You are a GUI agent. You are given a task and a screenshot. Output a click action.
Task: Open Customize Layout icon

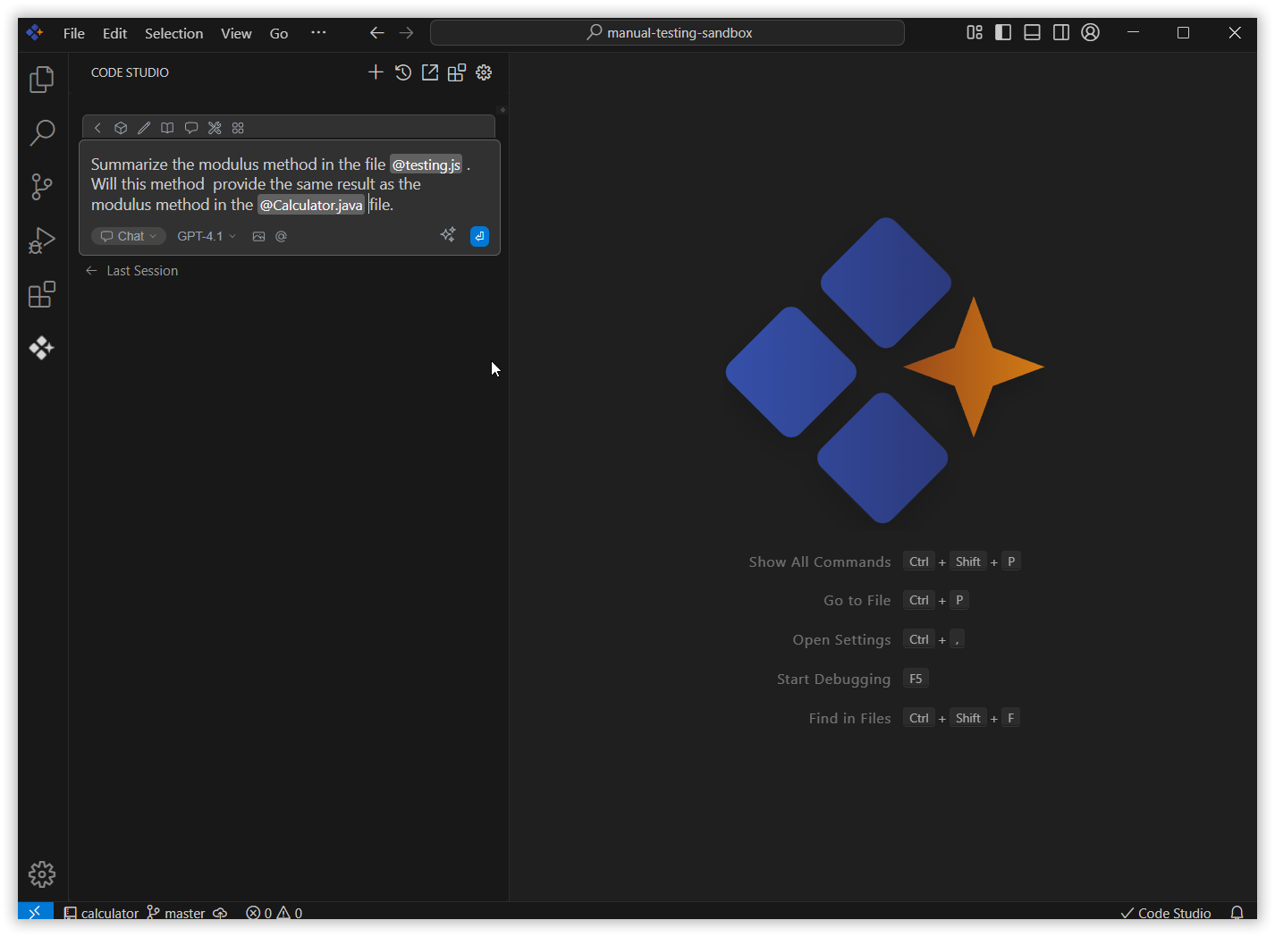click(975, 32)
